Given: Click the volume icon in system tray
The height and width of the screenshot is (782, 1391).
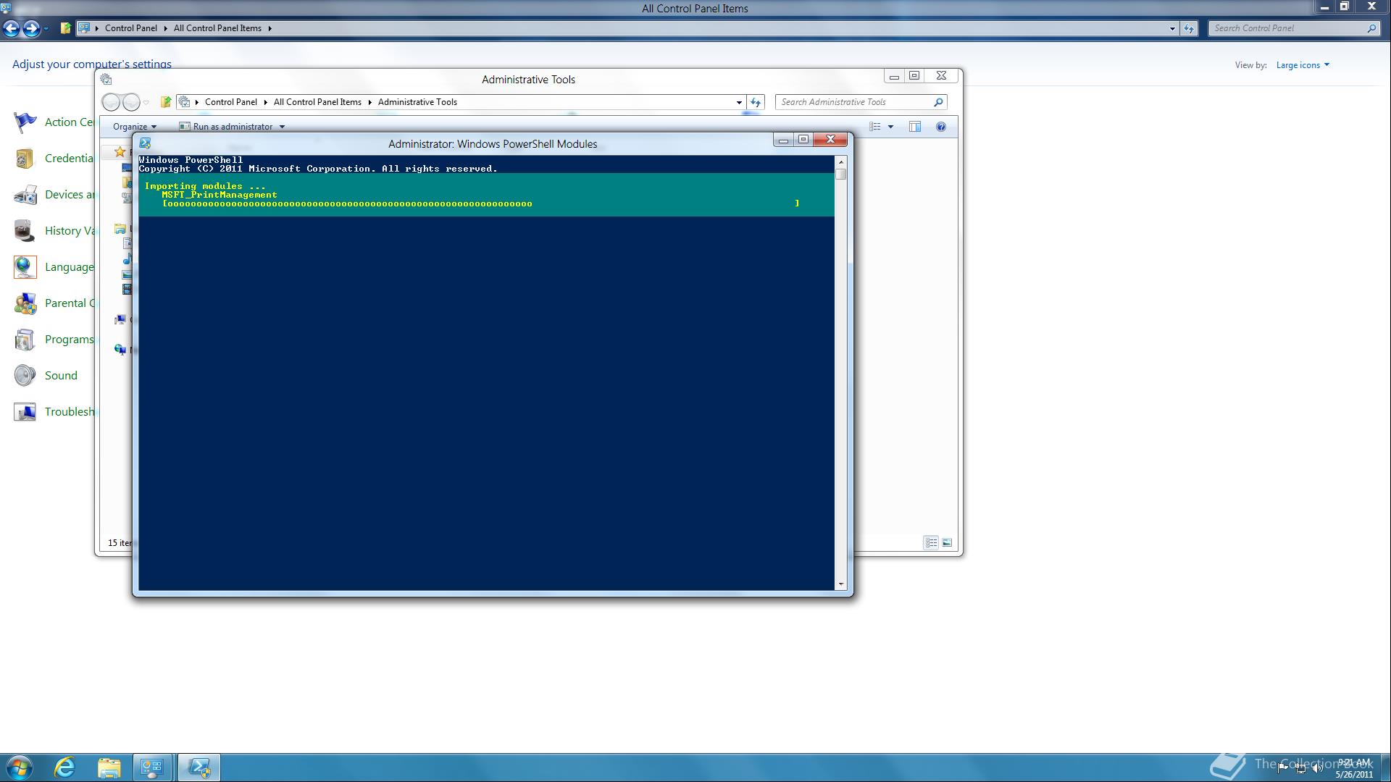Looking at the screenshot, I should click(x=1317, y=768).
